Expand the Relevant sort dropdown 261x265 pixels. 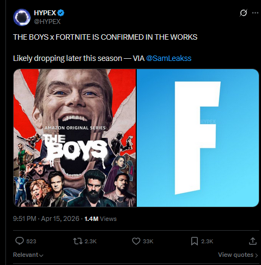pos(28,255)
